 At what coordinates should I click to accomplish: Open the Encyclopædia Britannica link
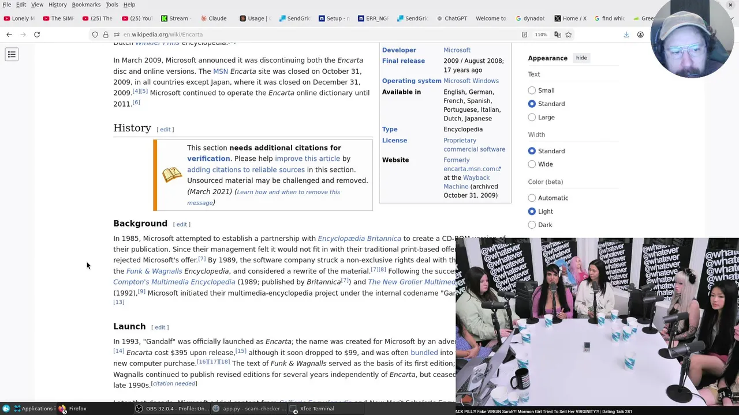click(359, 238)
